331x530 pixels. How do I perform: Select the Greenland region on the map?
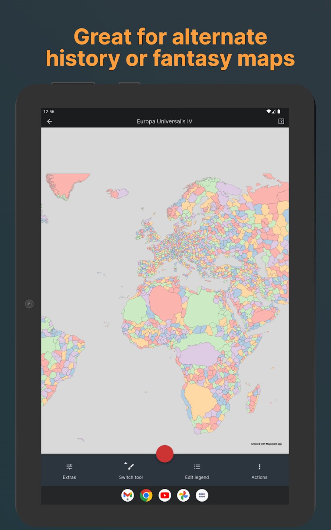click(x=66, y=183)
